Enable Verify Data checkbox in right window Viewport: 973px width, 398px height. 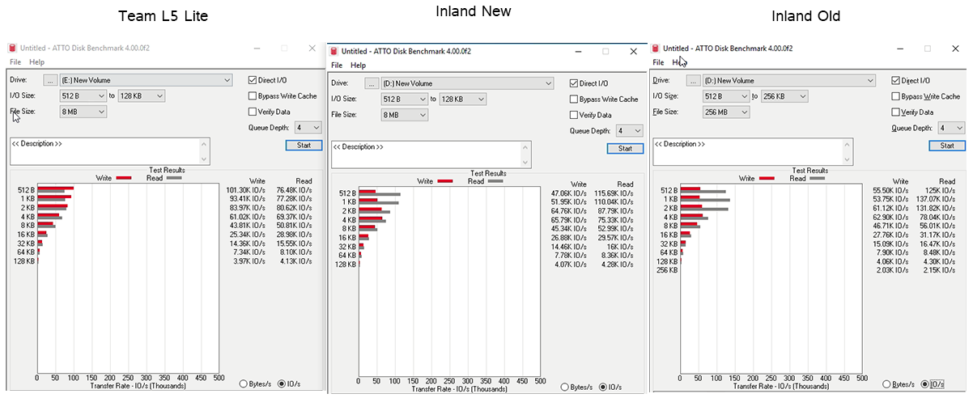[x=895, y=112]
